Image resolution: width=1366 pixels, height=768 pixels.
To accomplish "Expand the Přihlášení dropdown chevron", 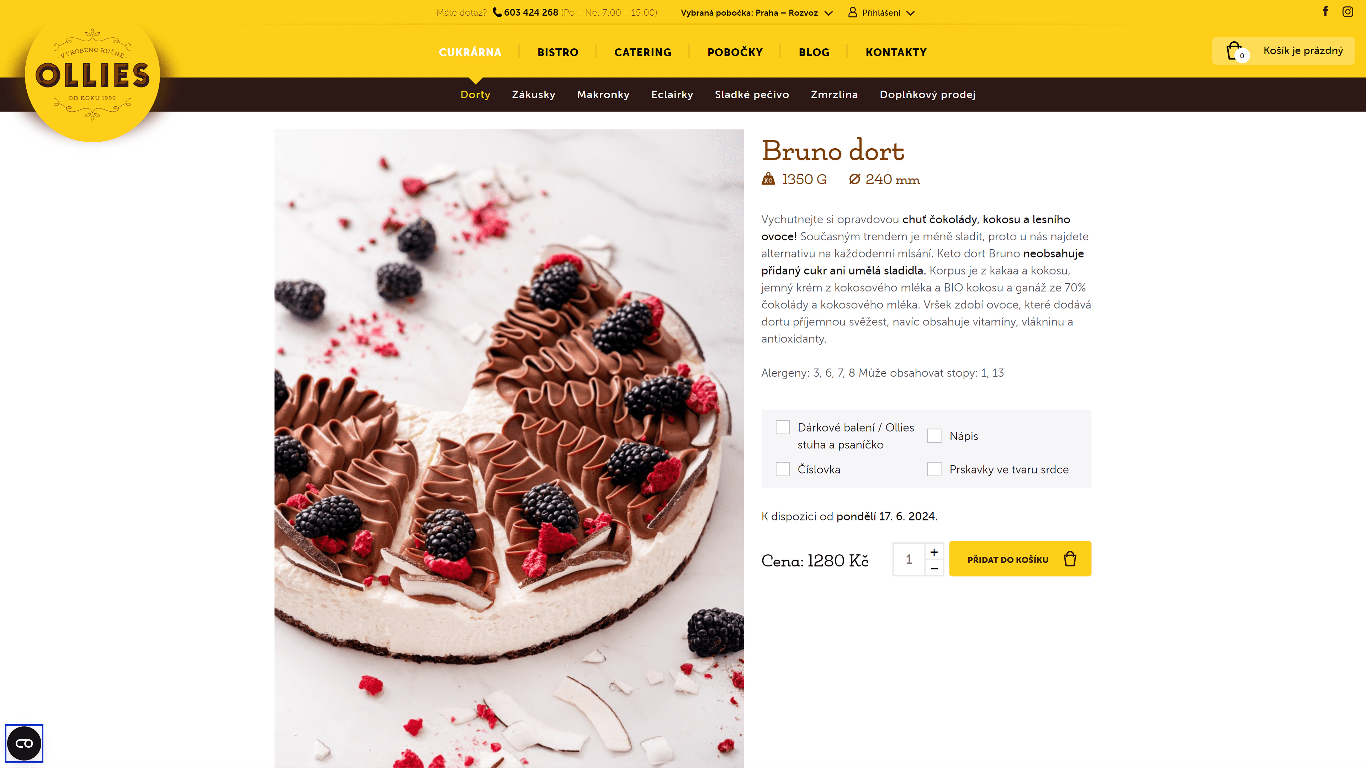I will (x=911, y=13).
